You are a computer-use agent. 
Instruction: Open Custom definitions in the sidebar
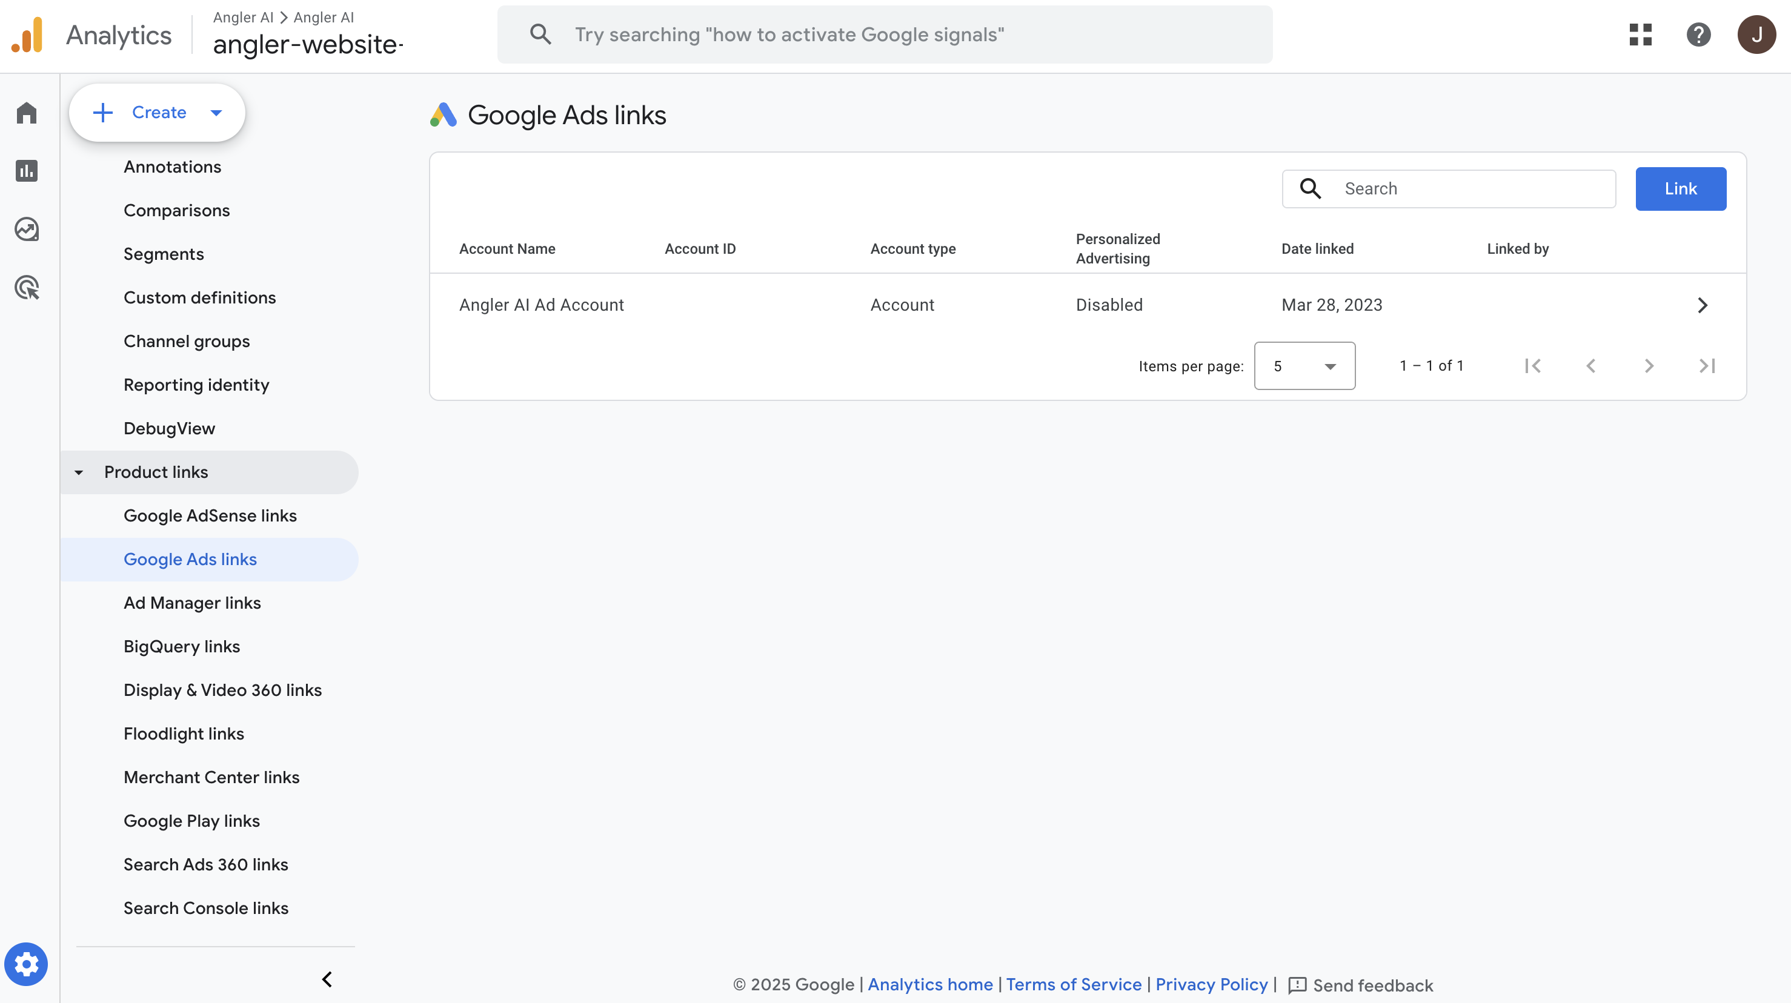pos(199,297)
